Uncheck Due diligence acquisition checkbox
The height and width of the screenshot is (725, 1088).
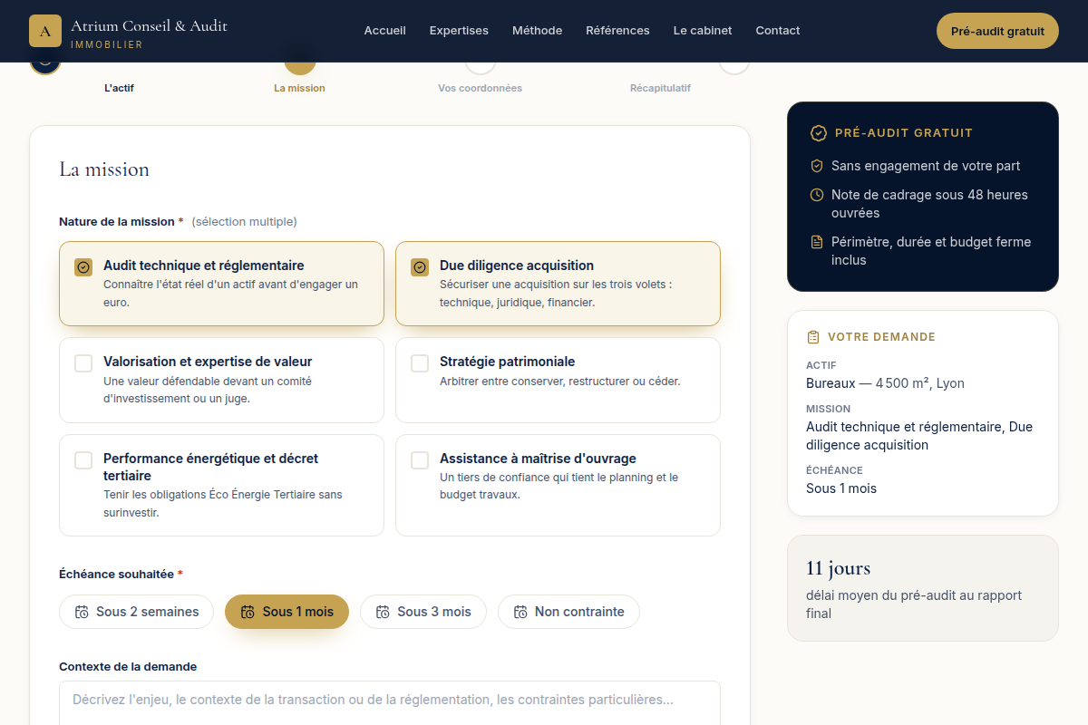tap(420, 267)
